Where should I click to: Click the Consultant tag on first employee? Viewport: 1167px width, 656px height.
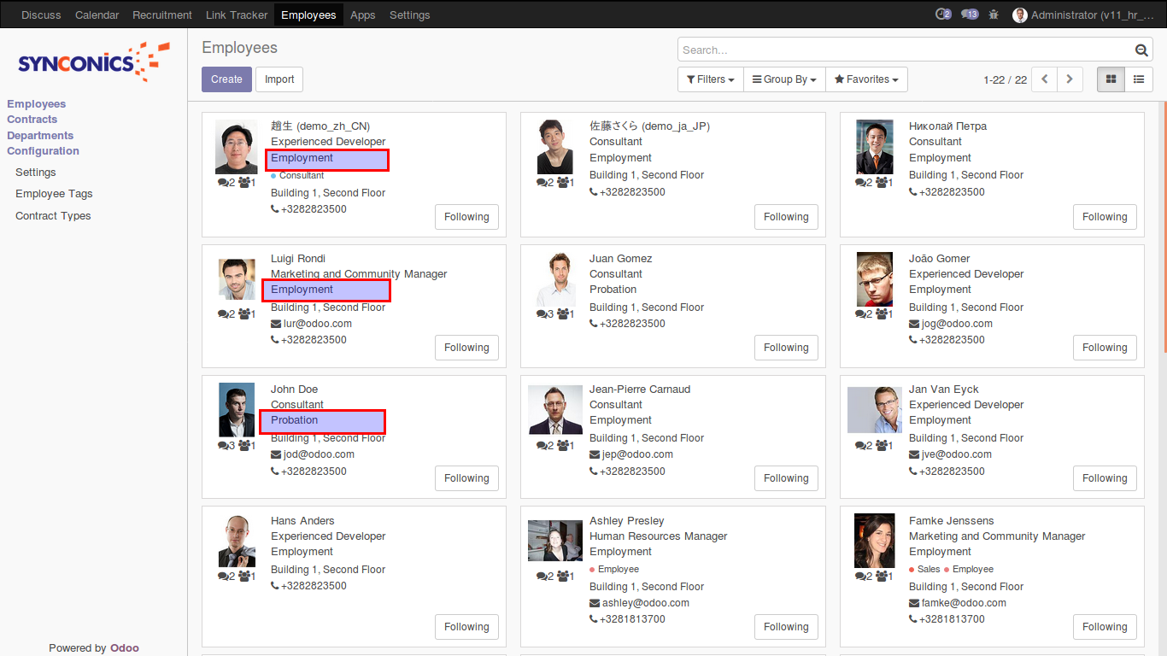coord(301,175)
